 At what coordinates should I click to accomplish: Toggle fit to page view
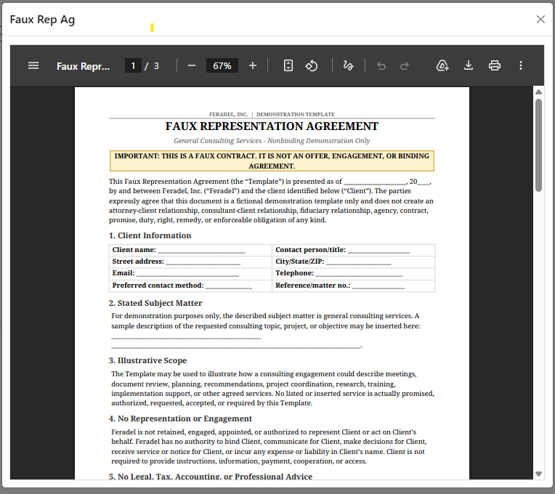288,66
